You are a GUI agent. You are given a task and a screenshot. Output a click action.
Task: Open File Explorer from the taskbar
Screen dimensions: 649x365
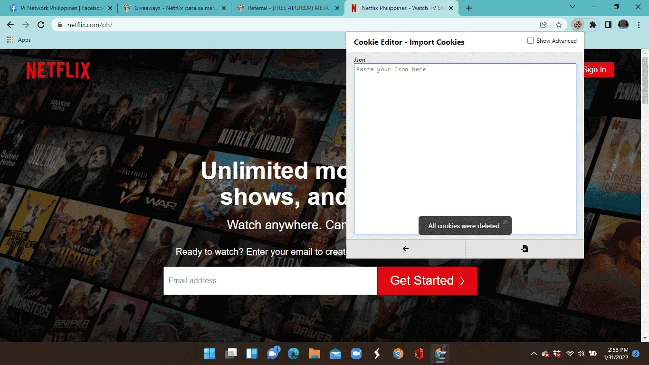coord(315,354)
